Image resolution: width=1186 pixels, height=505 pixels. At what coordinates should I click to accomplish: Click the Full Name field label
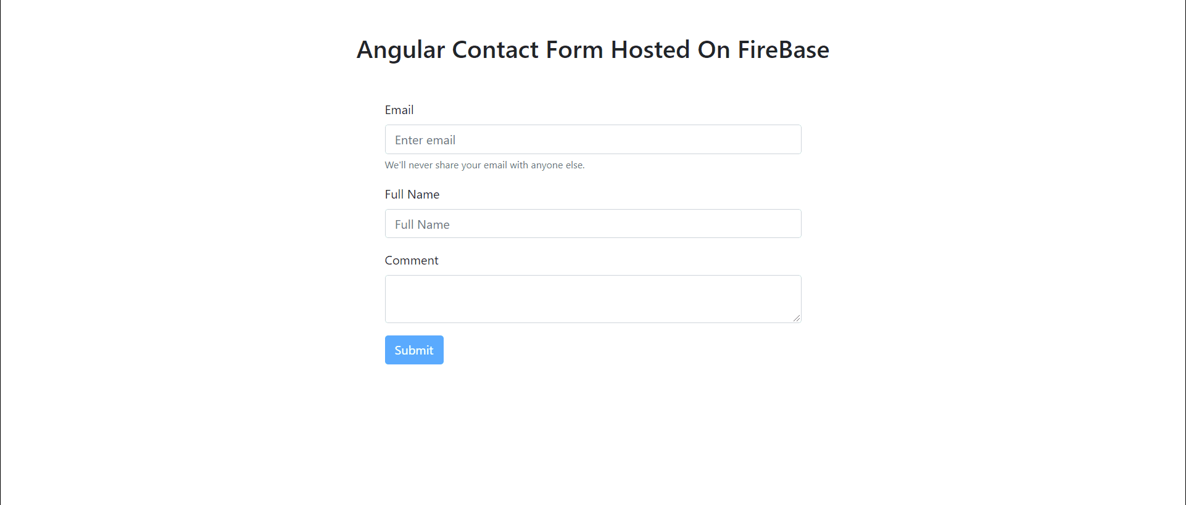point(412,194)
